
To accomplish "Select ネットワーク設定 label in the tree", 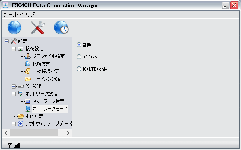I will [x=41, y=94].
